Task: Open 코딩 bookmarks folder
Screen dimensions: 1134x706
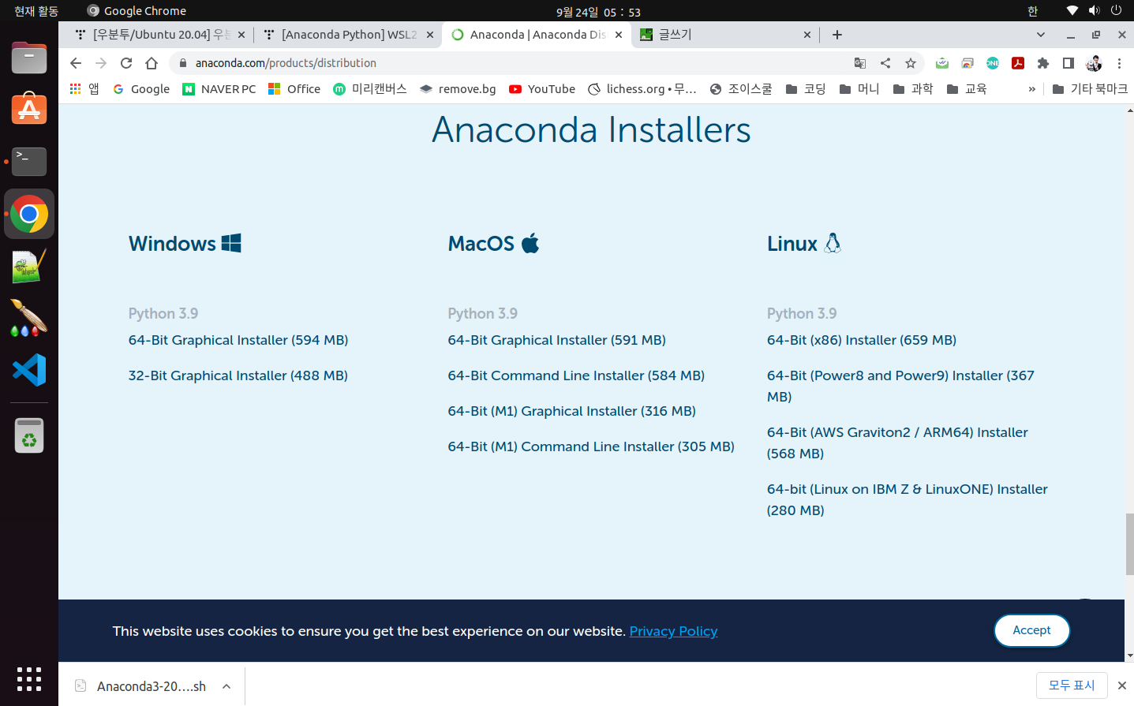Action: click(806, 89)
